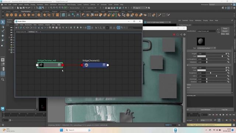Click the teal grid shelf icon

(63, 15)
